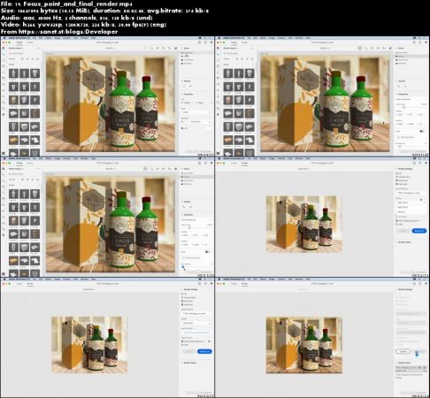
Task: Open the Quality dropdown in the bottom-left frame
Action: click(x=196, y=323)
